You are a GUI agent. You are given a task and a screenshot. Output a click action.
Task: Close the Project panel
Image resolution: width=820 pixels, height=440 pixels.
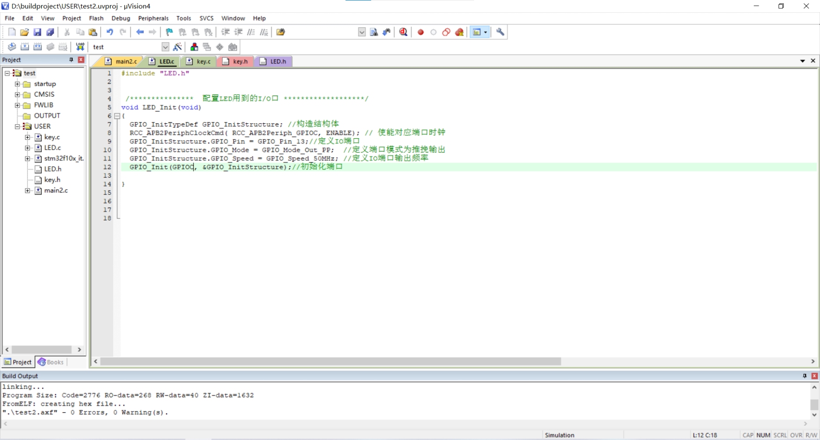81,60
